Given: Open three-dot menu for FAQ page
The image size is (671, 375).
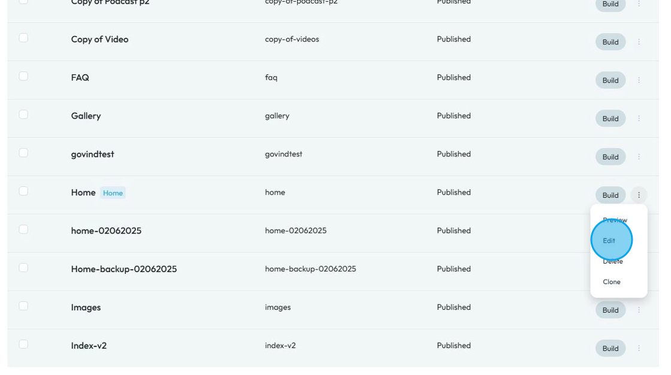Looking at the screenshot, I should point(639,80).
